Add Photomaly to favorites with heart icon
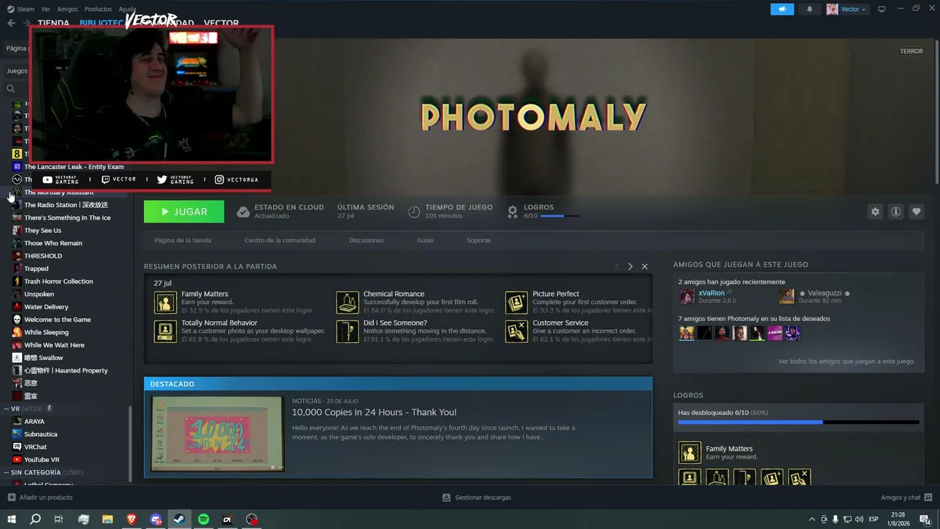Viewport: 940px width, 529px height. (x=916, y=212)
